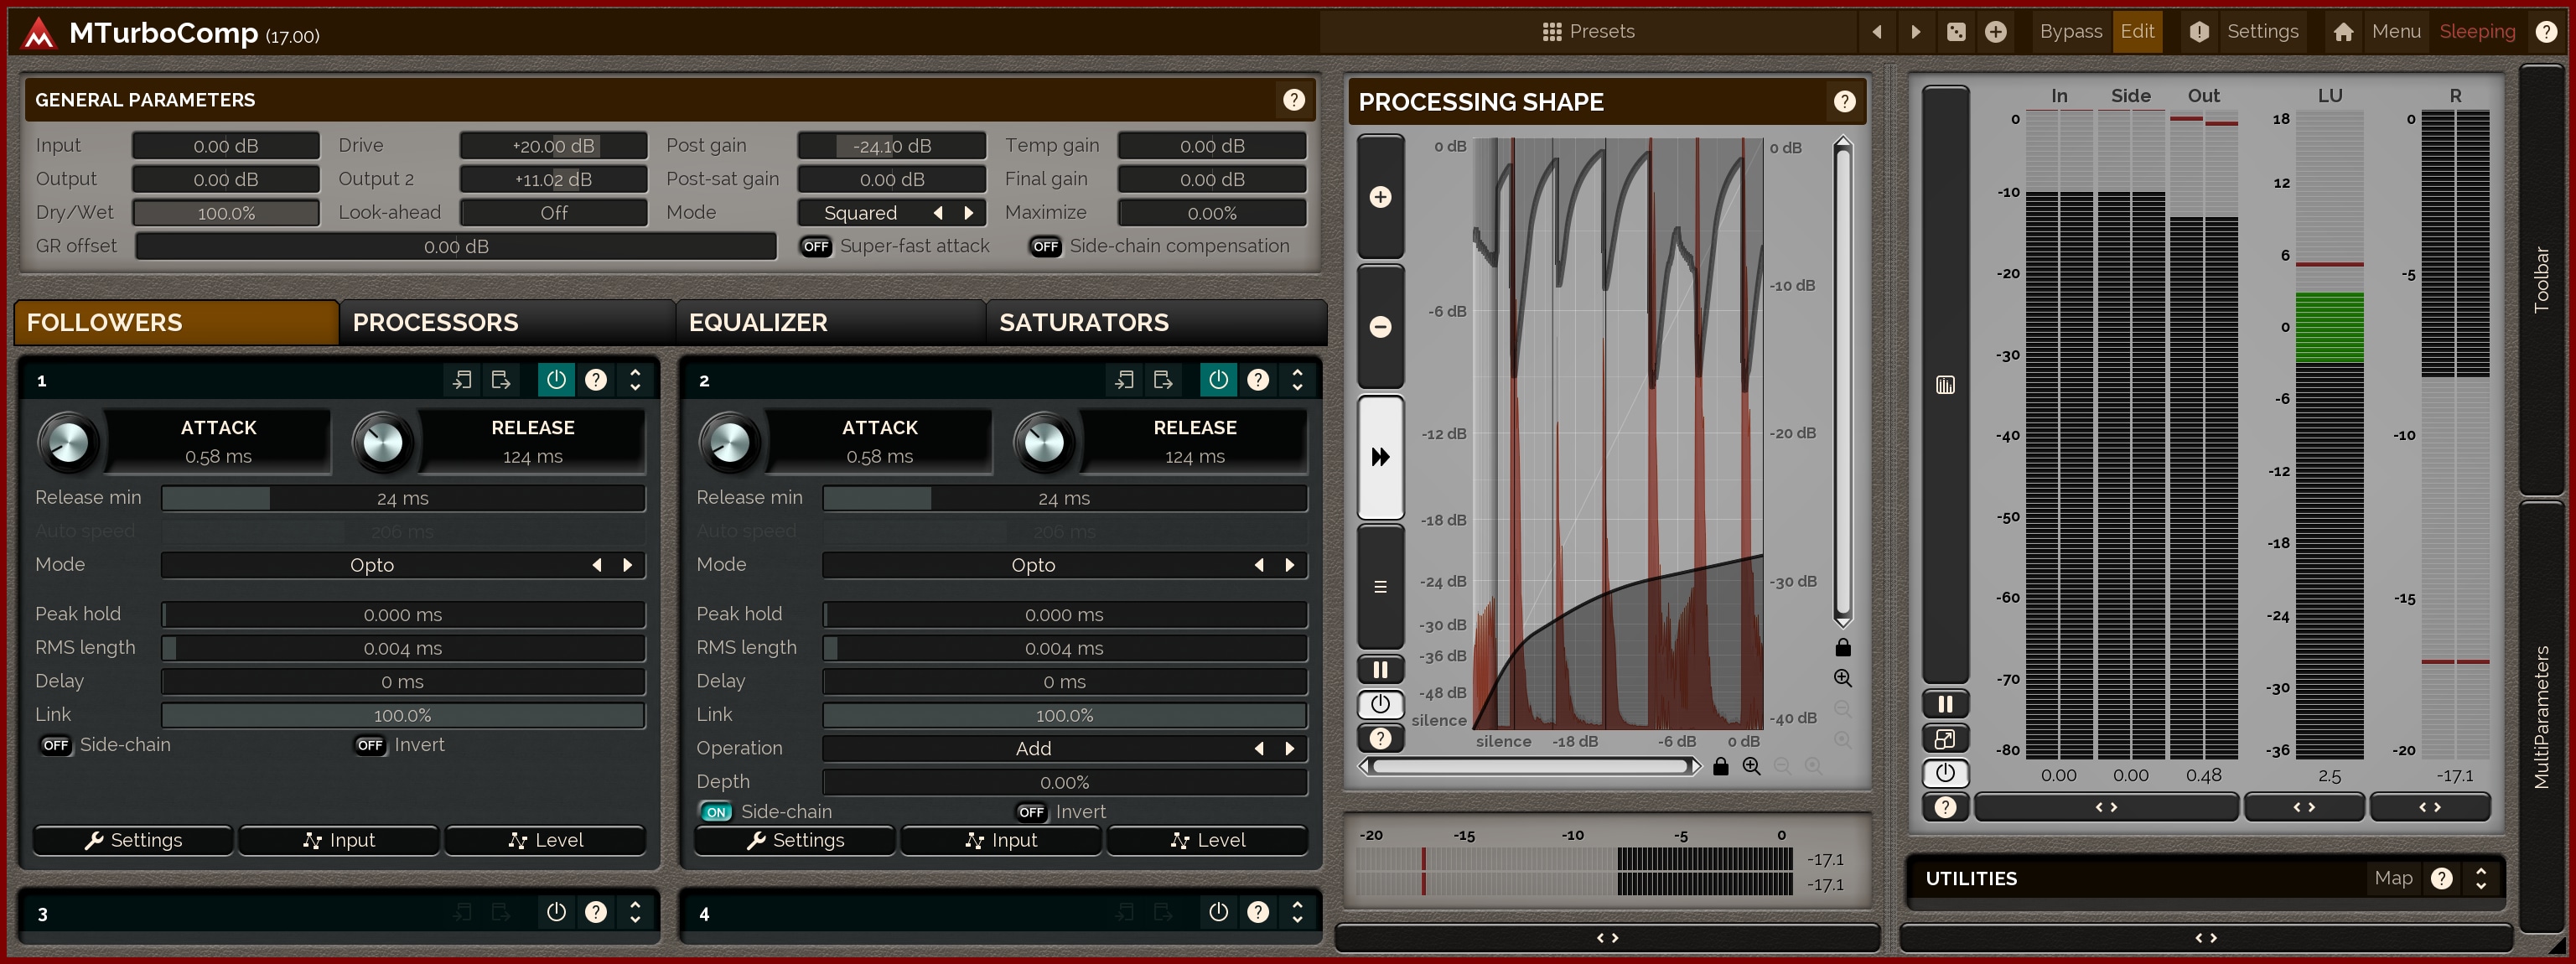Image resolution: width=2576 pixels, height=964 pixels.
Task: Pause the Processing Shape graph
Action: pyautogui.click(x=1380, y=670)
